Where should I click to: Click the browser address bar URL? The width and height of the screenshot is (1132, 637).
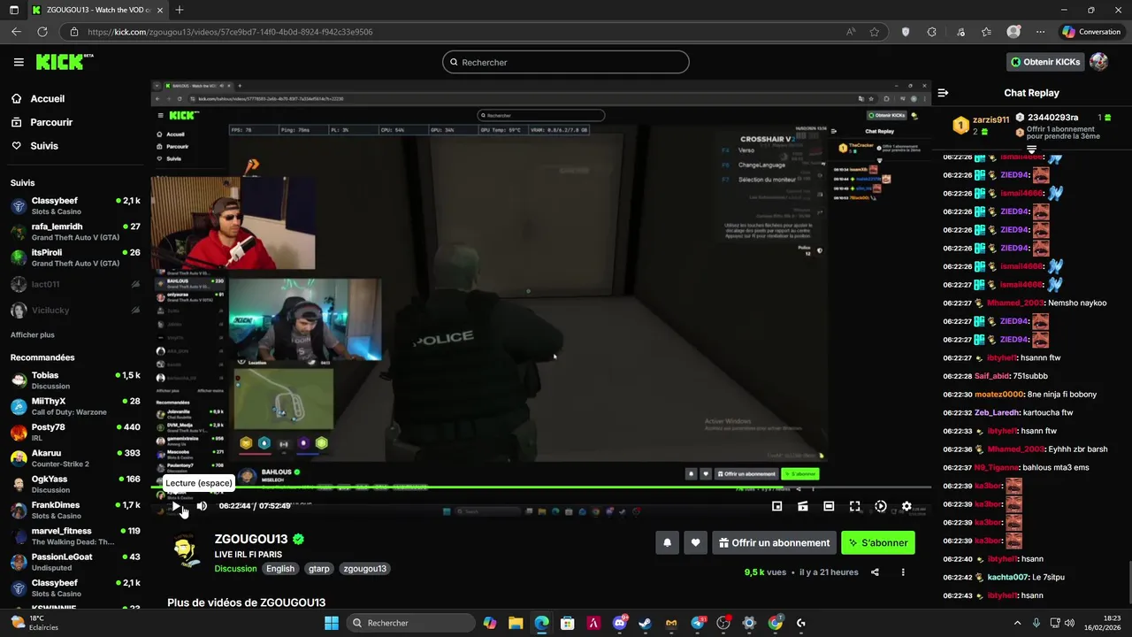click(230, 32)
